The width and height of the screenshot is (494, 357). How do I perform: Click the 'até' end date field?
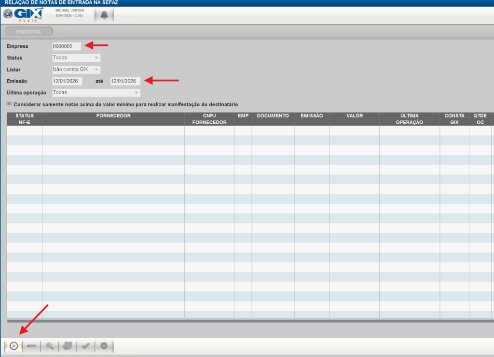click(125, 81)
